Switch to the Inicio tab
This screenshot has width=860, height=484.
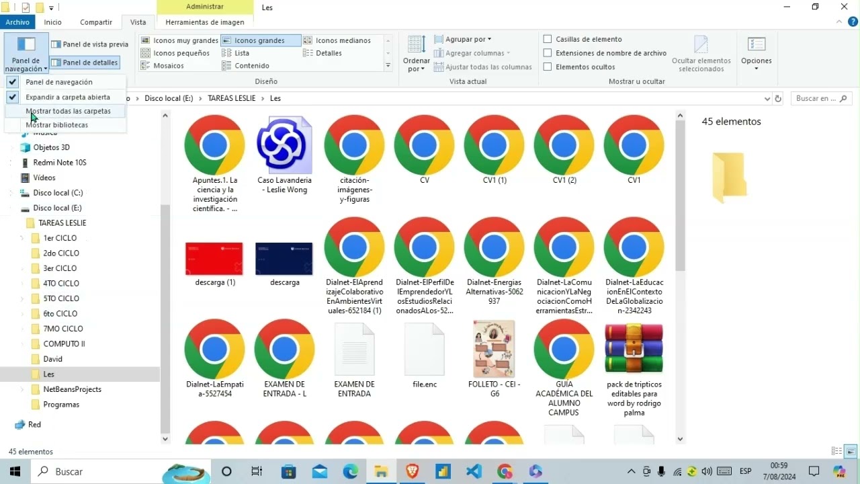[x=53, y=22]
